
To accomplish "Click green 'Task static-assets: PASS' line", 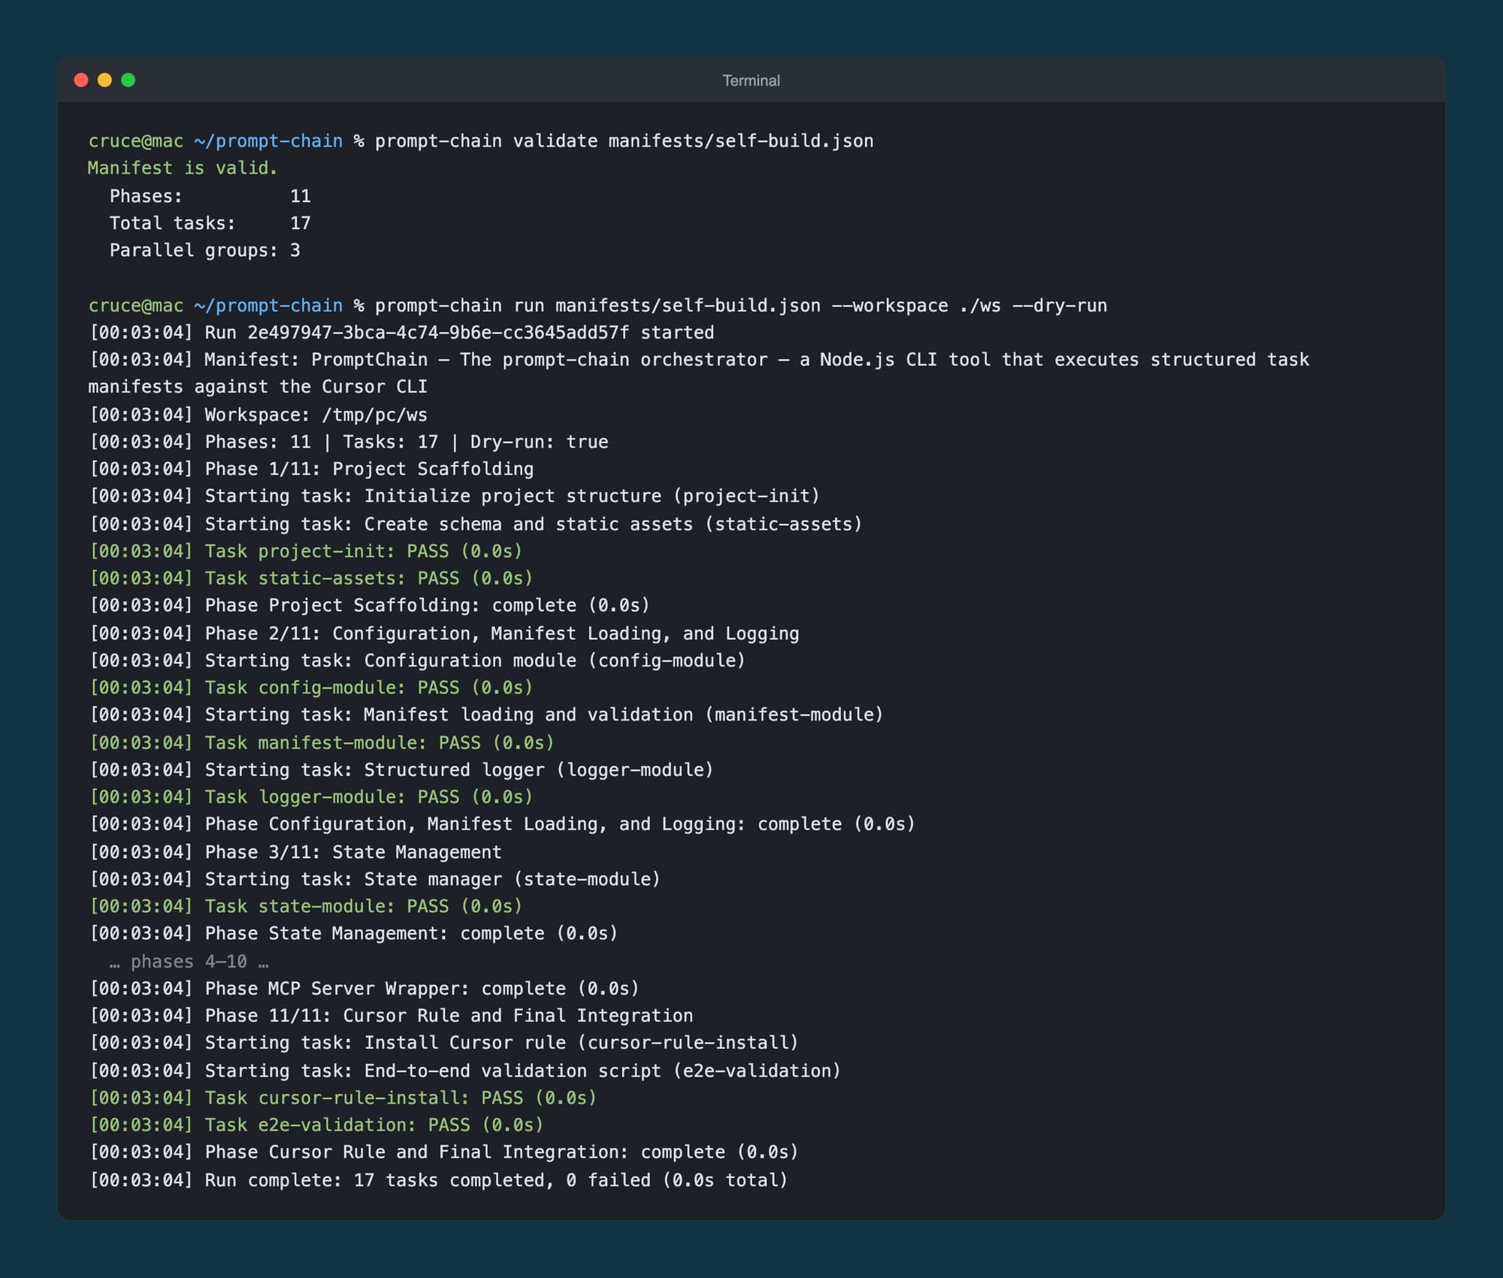I will pyautogui.click(x=311, y=578).
